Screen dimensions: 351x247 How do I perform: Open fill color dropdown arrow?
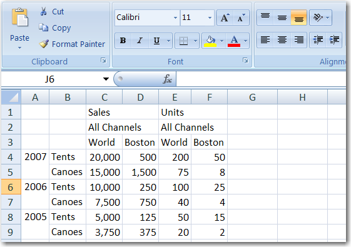click(221, 41)
